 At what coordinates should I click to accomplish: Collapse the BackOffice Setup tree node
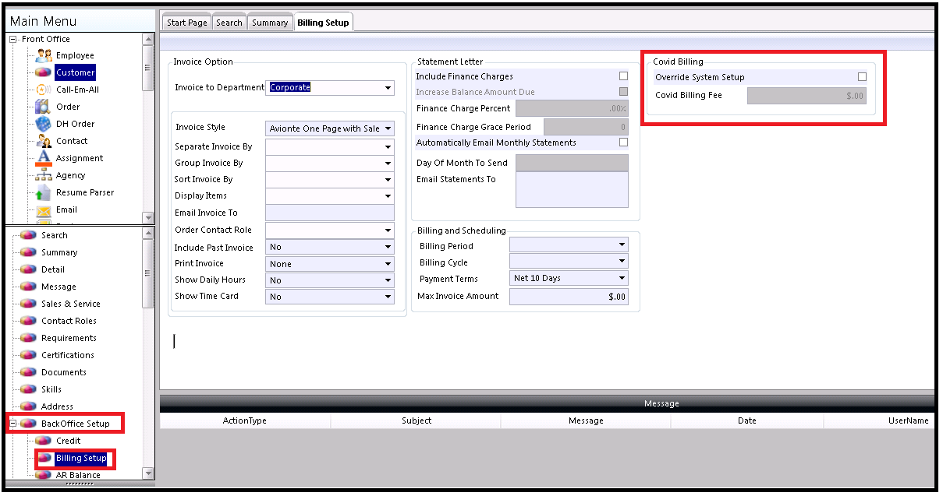point(12,424)
